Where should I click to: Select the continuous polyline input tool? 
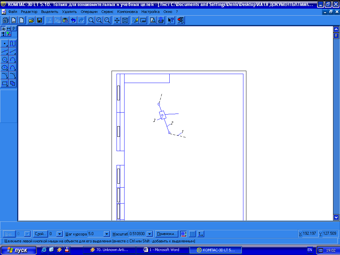[13, 43]
